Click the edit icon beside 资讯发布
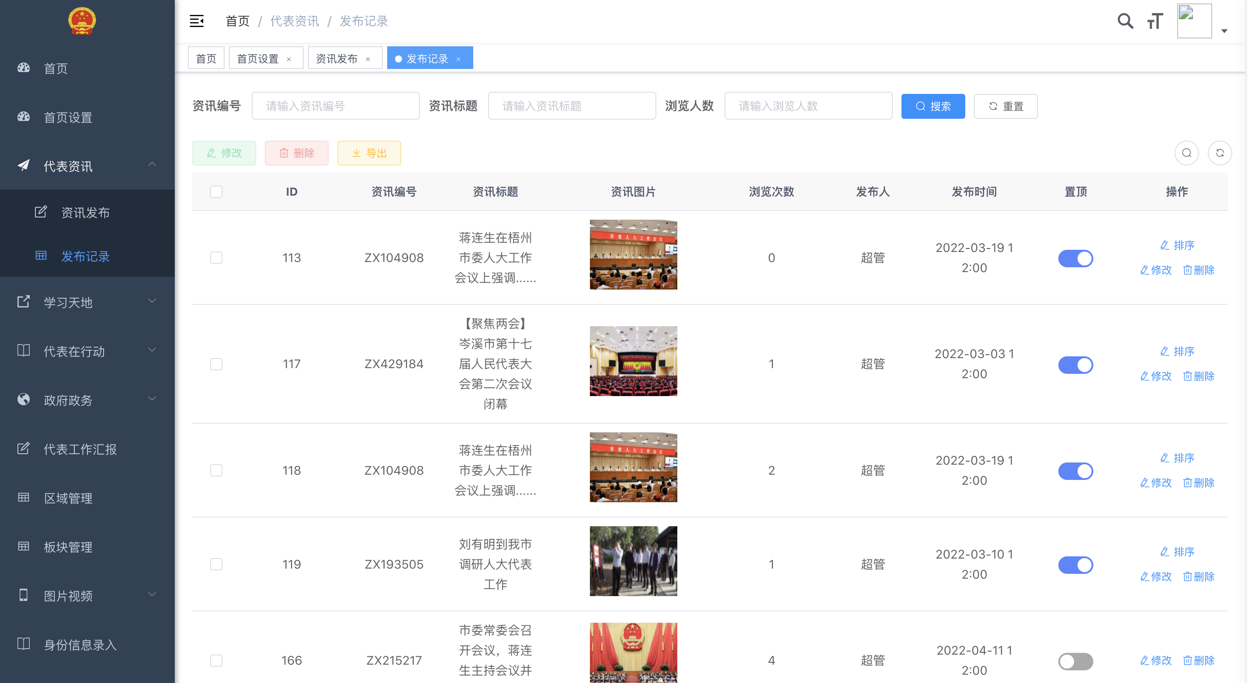This screenshot has width=1248, height=683. point(41,211)
